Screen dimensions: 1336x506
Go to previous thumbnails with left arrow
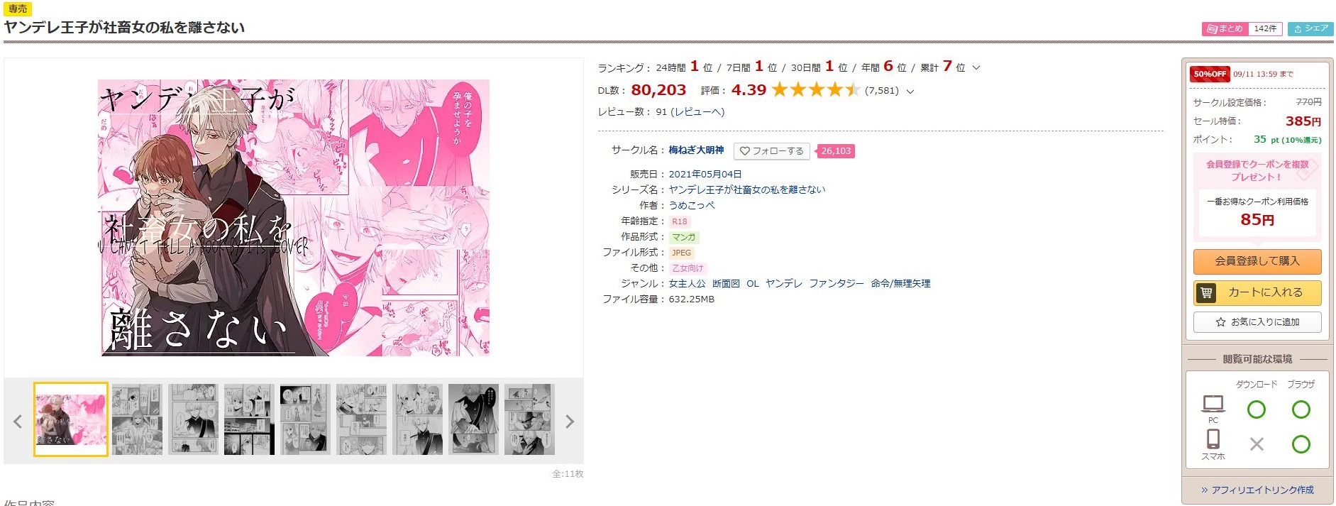[x=18, y=422]
